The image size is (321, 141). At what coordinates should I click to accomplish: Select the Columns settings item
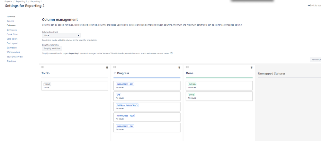pyautogui.click(x=11, y=26)
